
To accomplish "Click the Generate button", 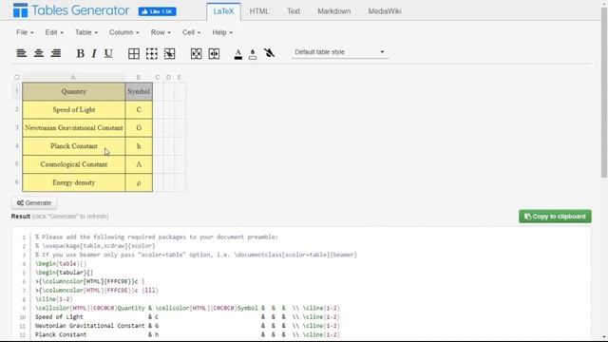I will 34,202.
